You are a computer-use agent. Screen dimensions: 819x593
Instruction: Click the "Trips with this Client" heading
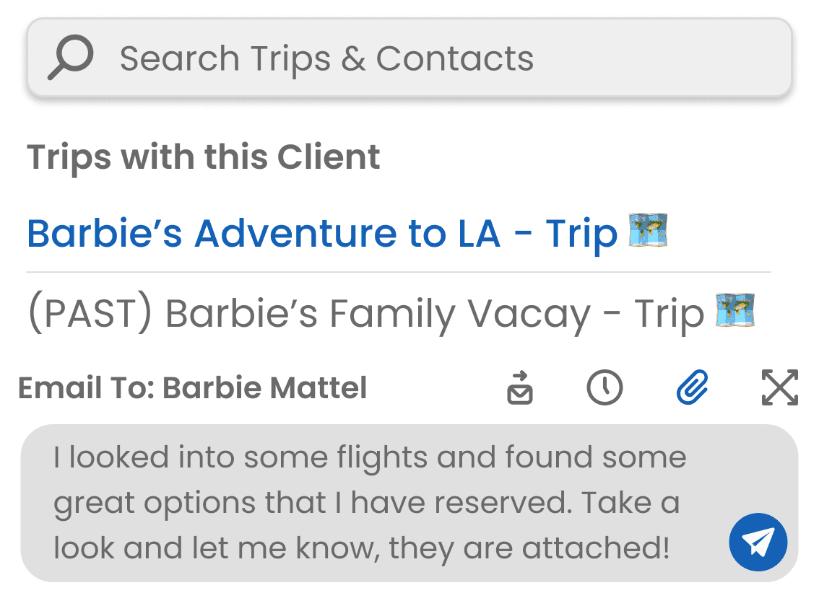click(204, 157)
